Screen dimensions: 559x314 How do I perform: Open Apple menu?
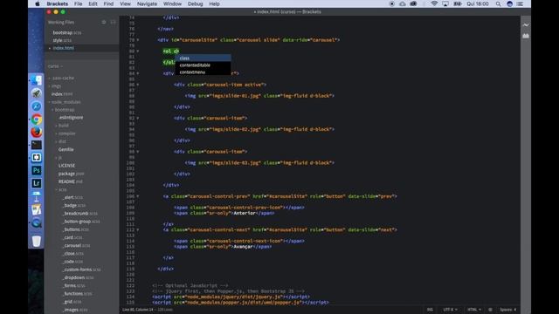38,3
